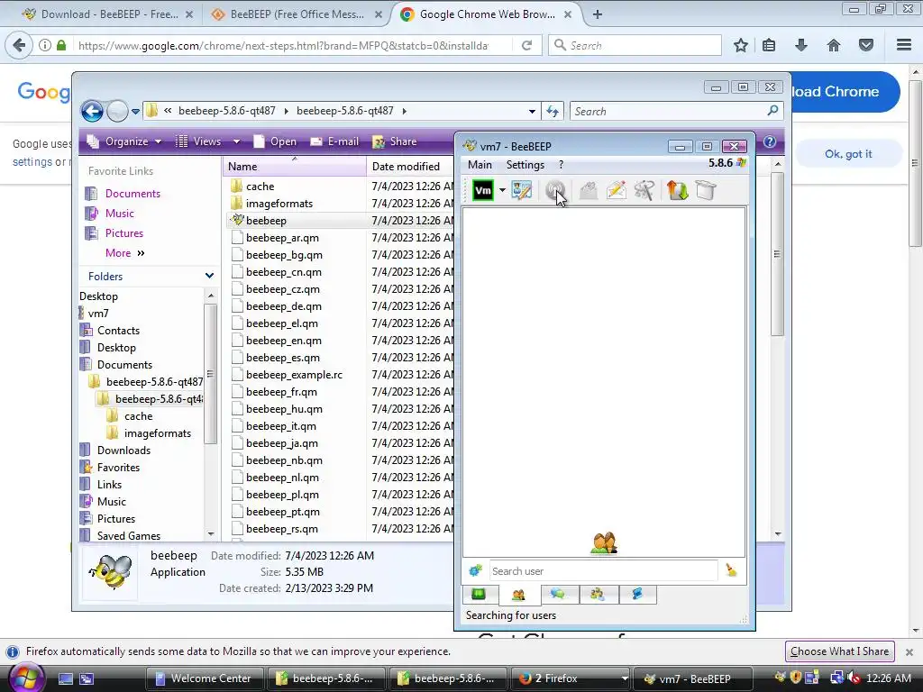This screenshot has width=923, height=692.
Task: Click the Vm user status avatar in BeeBEEP
Action: (x=483, y=190)
